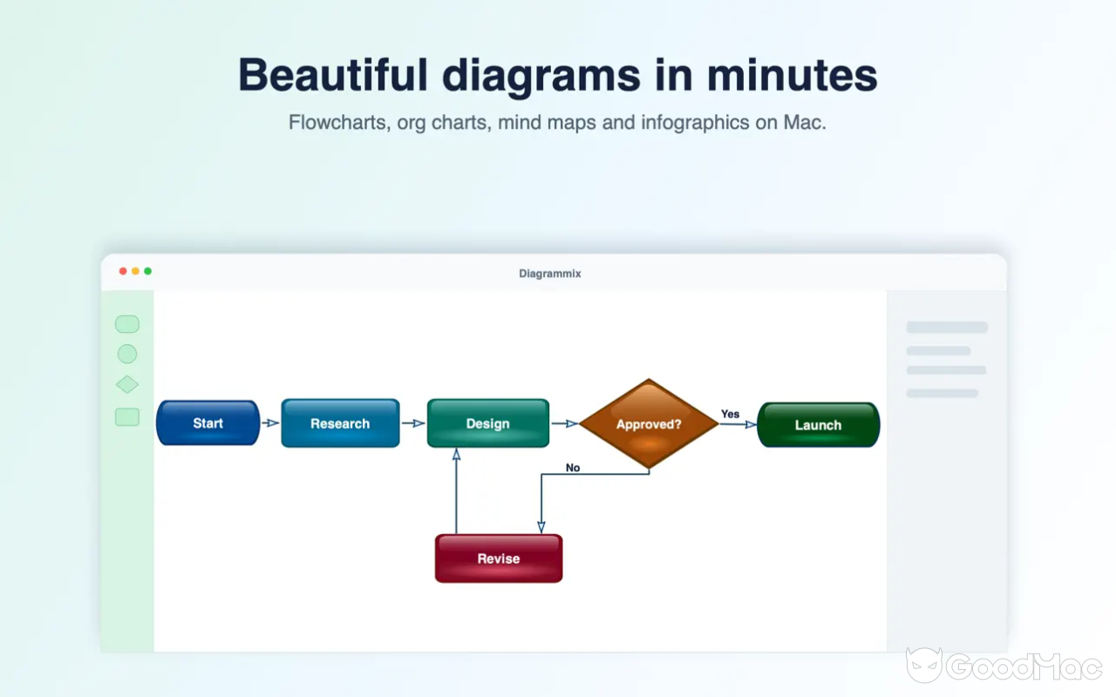Image resolution: width=1116 pixels, height=697 pixels.
Task: Click the arrow connector from Research to Design
Action: coord(413,423)
